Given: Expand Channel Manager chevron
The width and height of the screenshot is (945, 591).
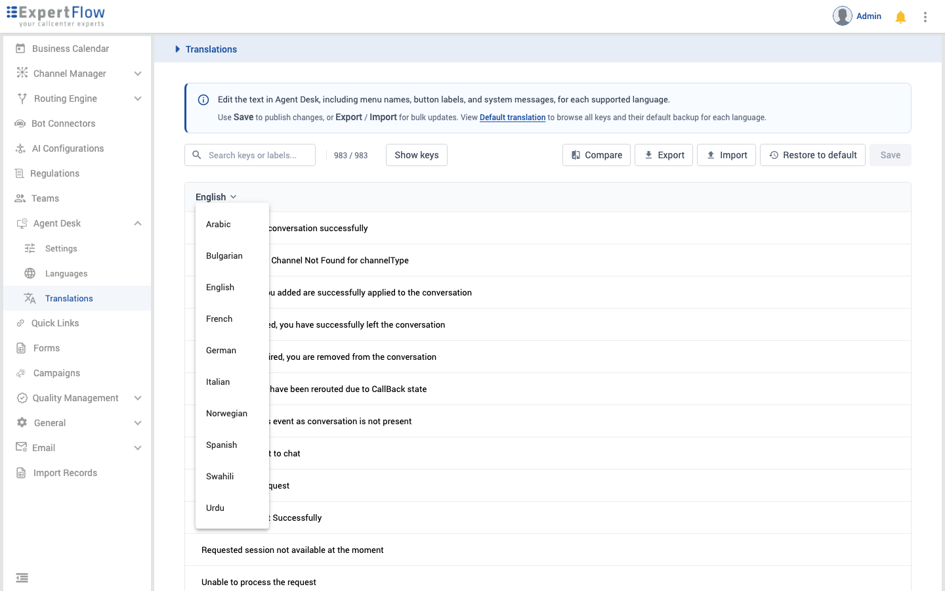Looking at the screenshot, I should pyautogui.click(x=138, y=74).
